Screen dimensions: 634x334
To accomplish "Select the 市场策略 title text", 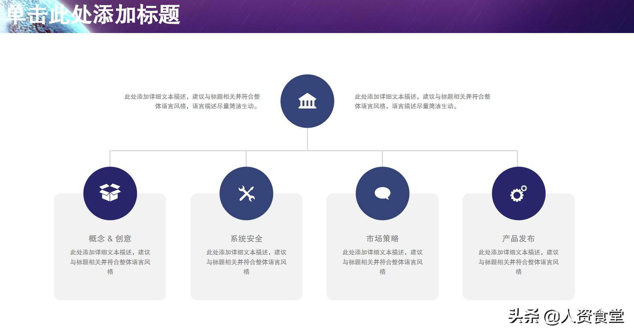I will tap(383, 238).
